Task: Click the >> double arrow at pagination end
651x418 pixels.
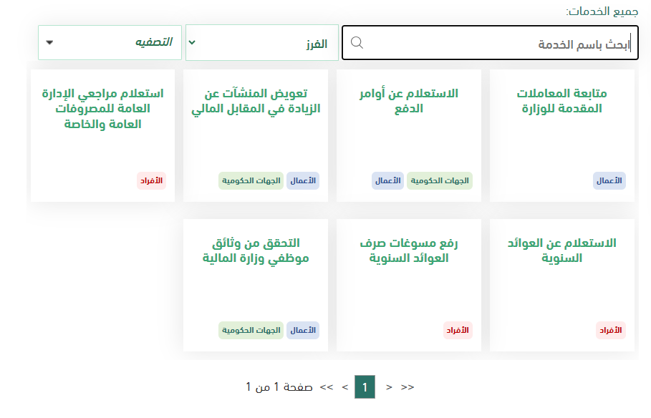Action: point(408,387)
